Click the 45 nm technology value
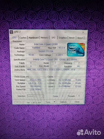The image size is (104, 139). tap(31, 55)
